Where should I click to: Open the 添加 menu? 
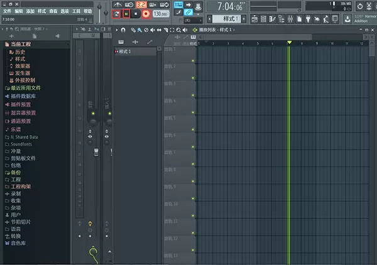click(30, 11)
